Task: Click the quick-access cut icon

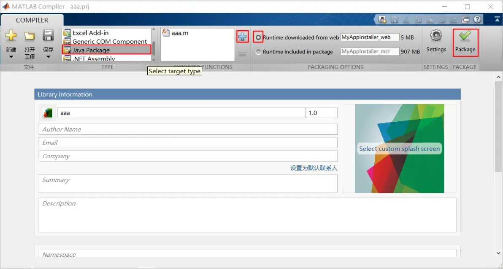Action: coord(406,19)
